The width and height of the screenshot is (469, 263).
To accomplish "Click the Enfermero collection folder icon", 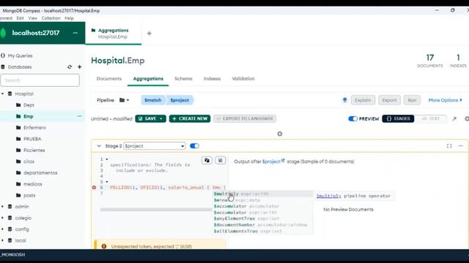I will point(18,128).
